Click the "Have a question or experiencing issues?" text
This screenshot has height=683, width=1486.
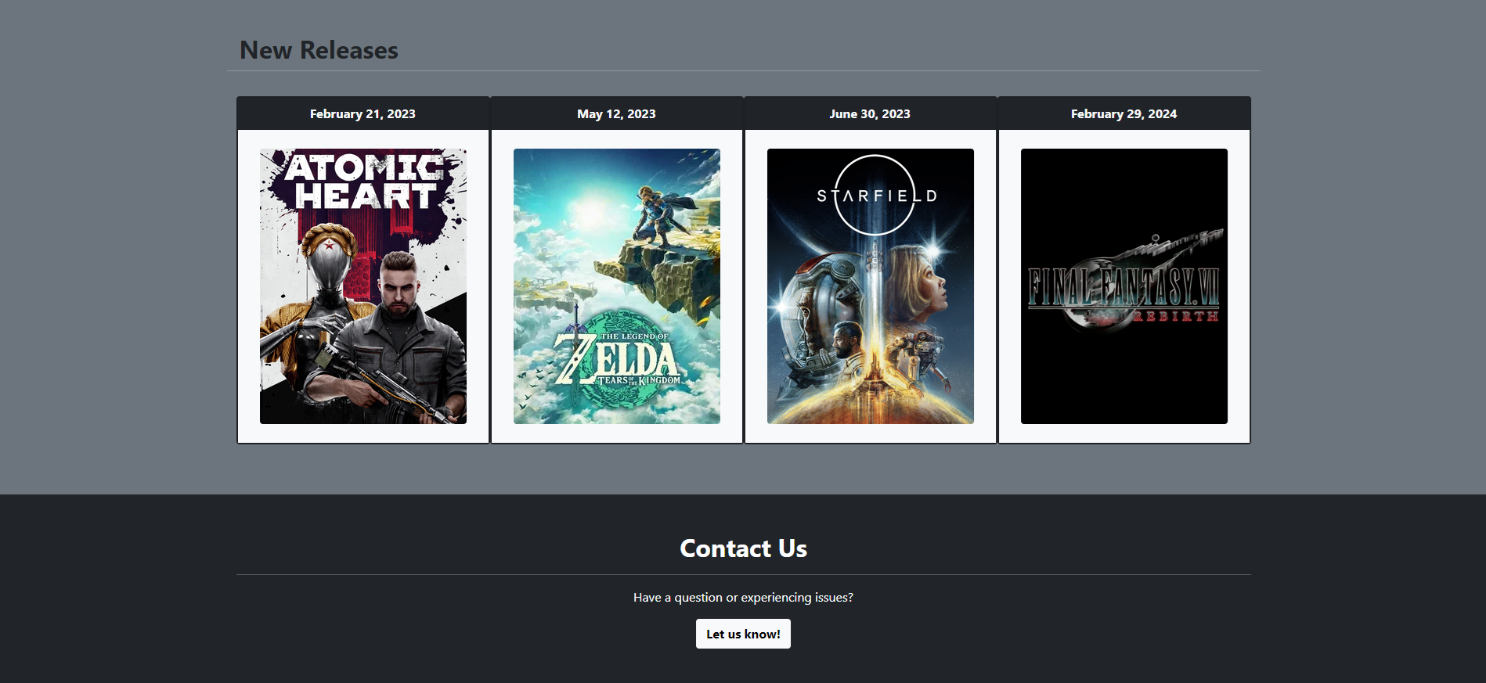(743, 598)
